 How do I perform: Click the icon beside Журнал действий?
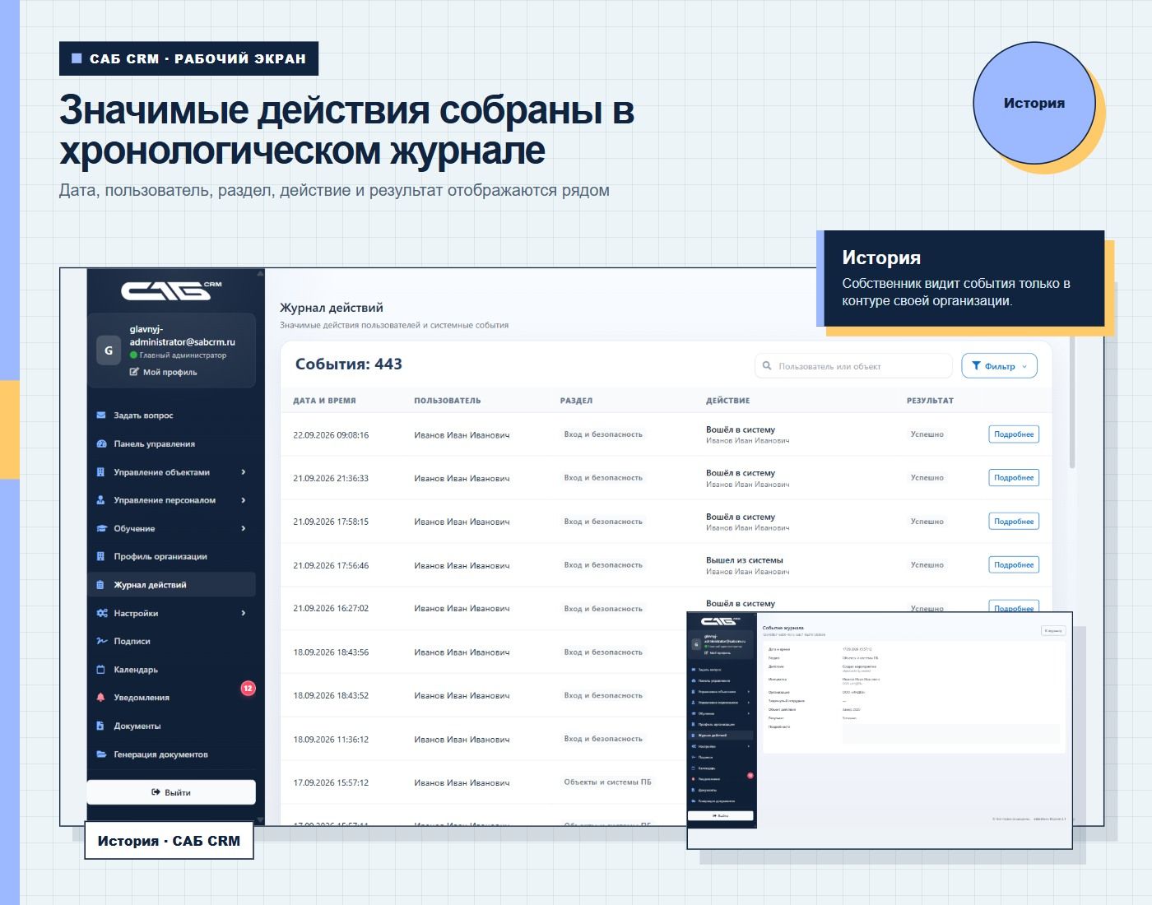coord(101,585)
